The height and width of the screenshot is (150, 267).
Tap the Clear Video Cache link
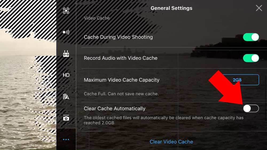171,142
